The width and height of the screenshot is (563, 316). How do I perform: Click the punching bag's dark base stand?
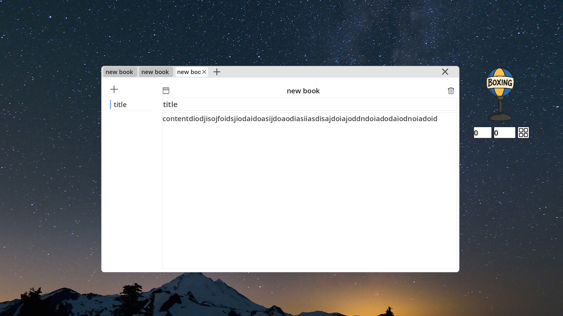[500, 117]
